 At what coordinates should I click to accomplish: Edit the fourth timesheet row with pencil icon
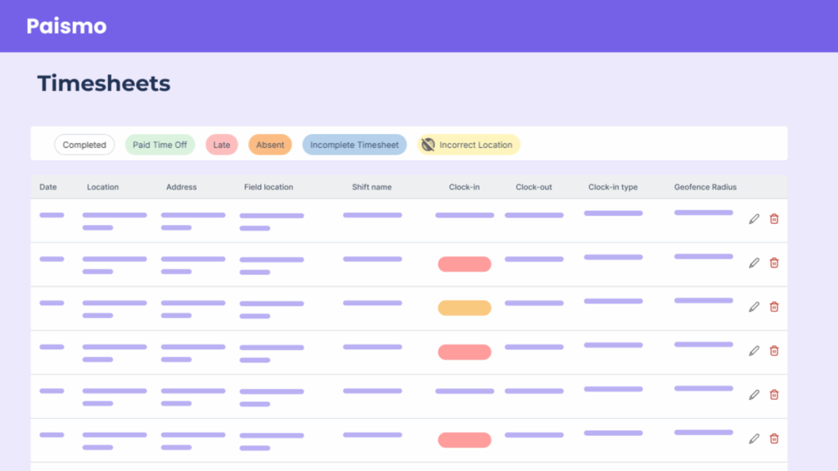click(754, 351)
